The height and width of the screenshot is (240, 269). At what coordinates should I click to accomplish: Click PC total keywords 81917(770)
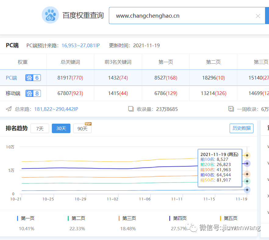coord(70,78)
